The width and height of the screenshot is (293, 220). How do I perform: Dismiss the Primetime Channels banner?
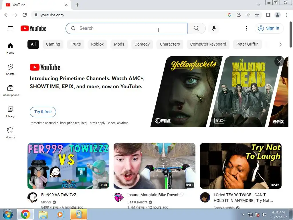point(279,61)
